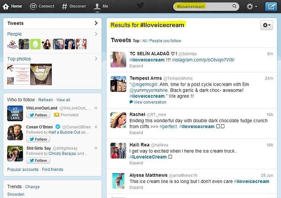Click the search magnifier icon

(234, 6)
